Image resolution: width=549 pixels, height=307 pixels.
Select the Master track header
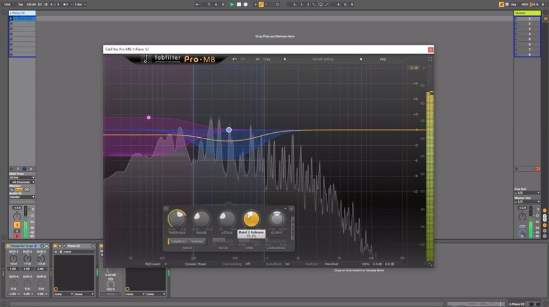tap(527, 13)
